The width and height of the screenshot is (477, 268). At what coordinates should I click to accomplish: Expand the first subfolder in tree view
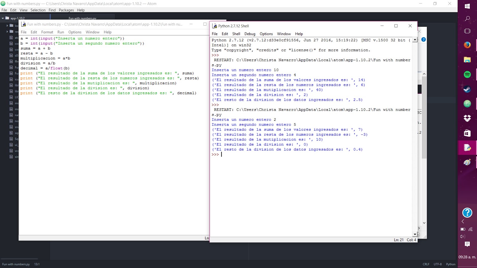7,26
